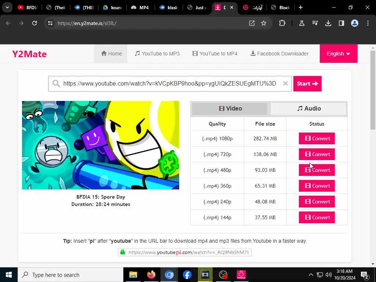Launch Firefox from the taskbar

(x=151, y=275)
